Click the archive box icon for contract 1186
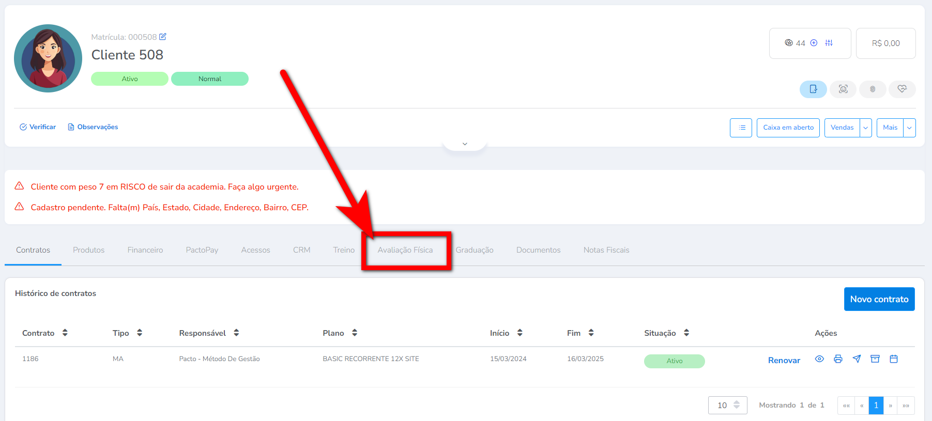Image resolution: width=932 pixels, height=421 pixels. [x=875, y=359]
